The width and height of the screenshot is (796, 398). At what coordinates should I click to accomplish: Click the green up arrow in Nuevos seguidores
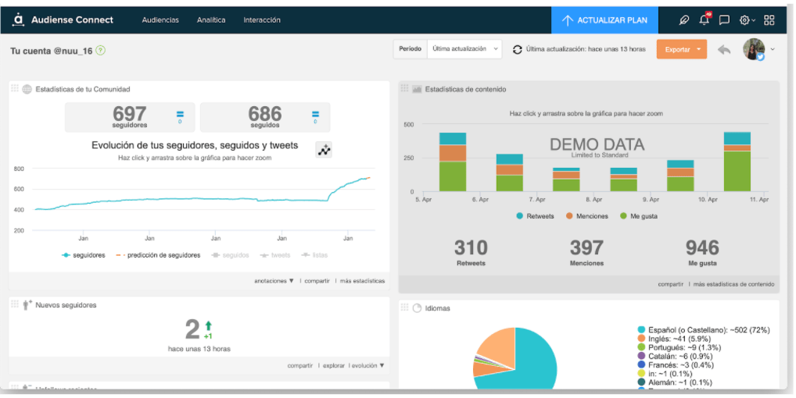[x=208, y=325]
